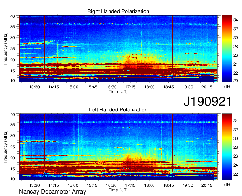Click the 19:30 time tick on Left Handed plot

coord(188,185)
